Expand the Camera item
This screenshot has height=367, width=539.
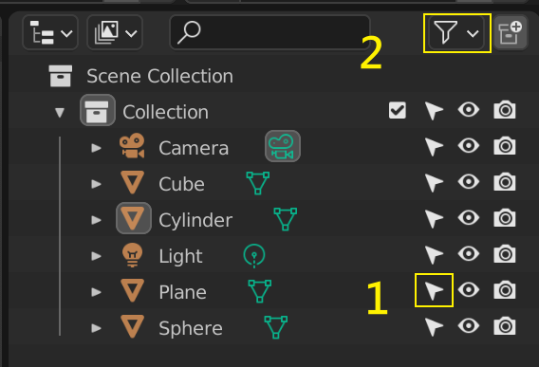[x=96, y=148]
